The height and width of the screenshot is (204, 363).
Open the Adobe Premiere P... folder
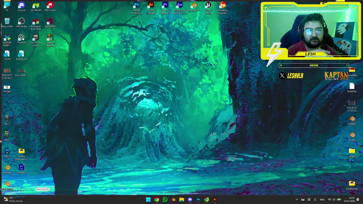[x=21, y=154]
